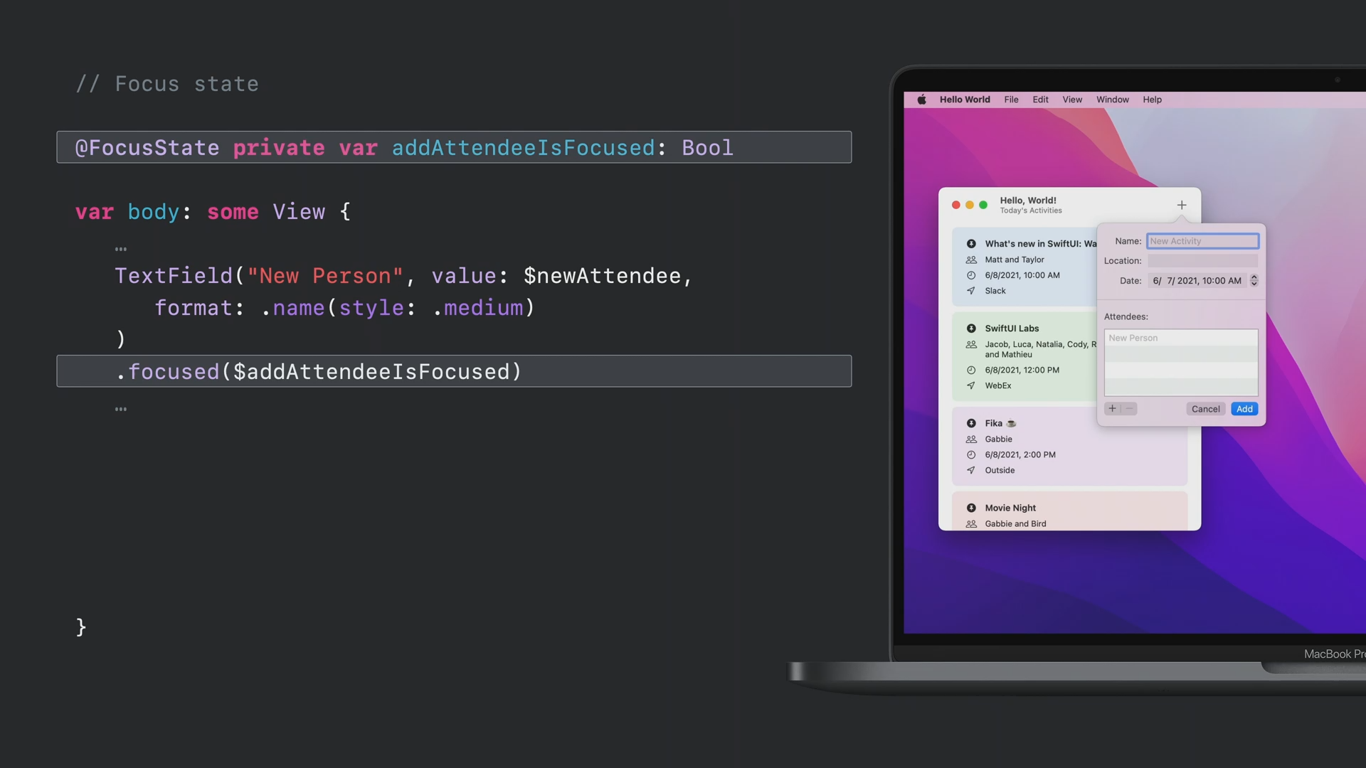Click into the Location field
This screenshot has height=768, width=1366.
tap(1202, 261)
